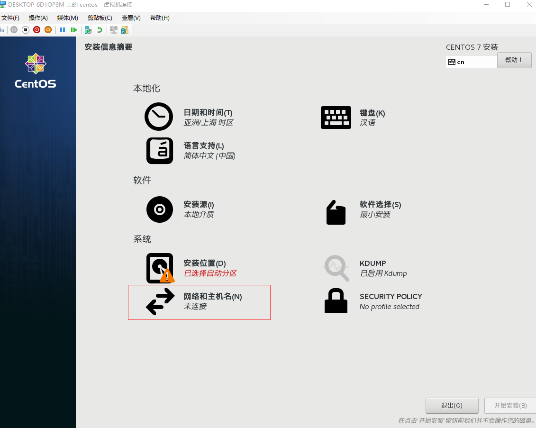536x428 pixels.
Task: Click the red 已选择自动分区 warning text
Action: [x=210, y=273]
